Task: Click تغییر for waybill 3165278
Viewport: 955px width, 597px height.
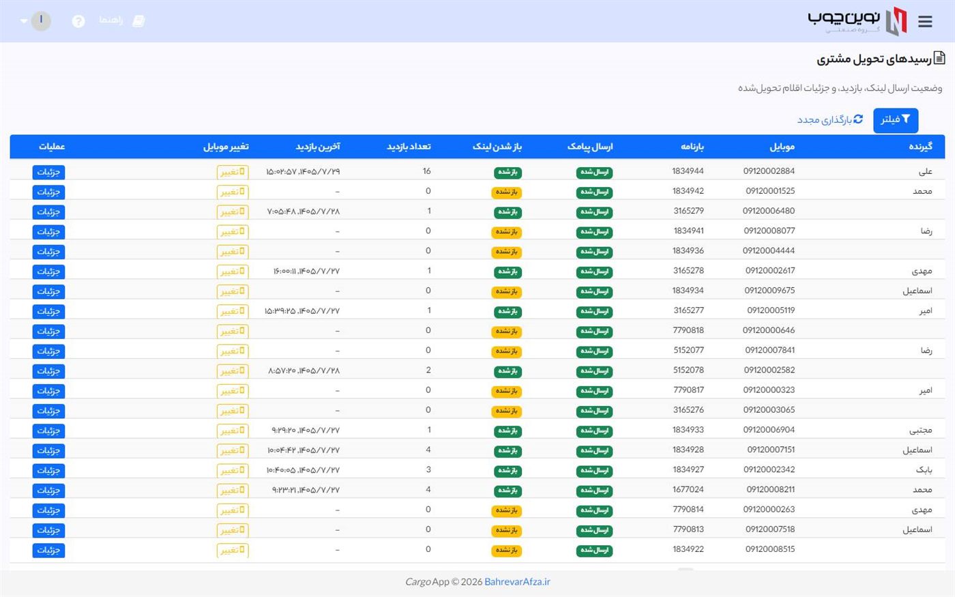Action: pos(233,272)
